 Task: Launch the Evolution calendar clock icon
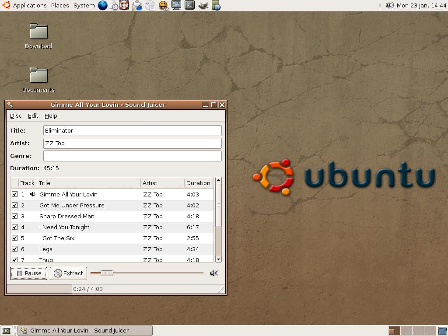(114, 5)
